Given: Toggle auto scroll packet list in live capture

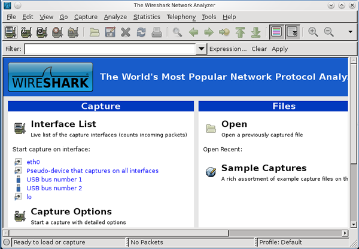Looking at the screenshot, I should [293, 32].
